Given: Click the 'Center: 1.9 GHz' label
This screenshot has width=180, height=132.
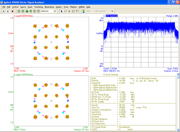Looking at the screenshot, I should tap(110, 69).
